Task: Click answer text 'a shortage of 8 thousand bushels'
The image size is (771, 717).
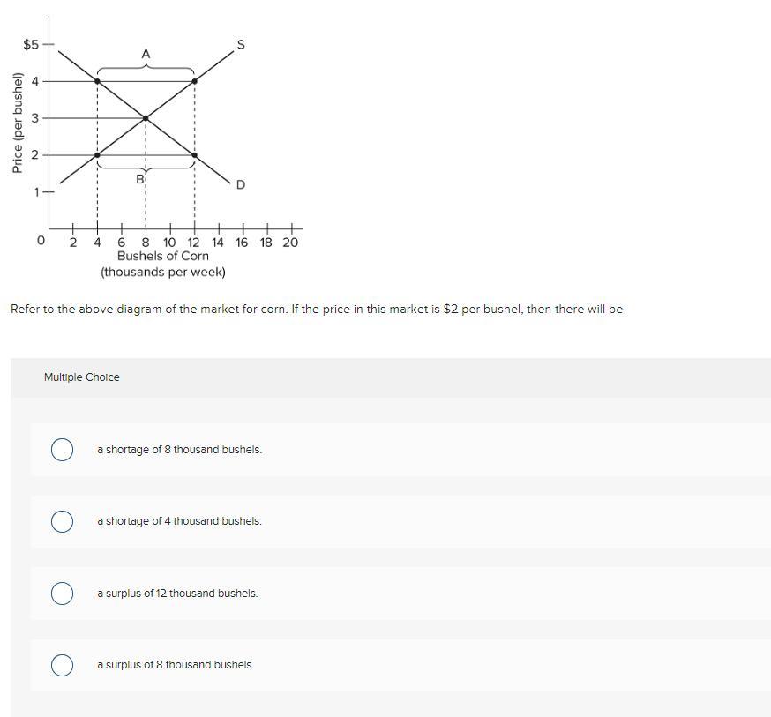Action: pyautogui.click(x=179, y=450)
